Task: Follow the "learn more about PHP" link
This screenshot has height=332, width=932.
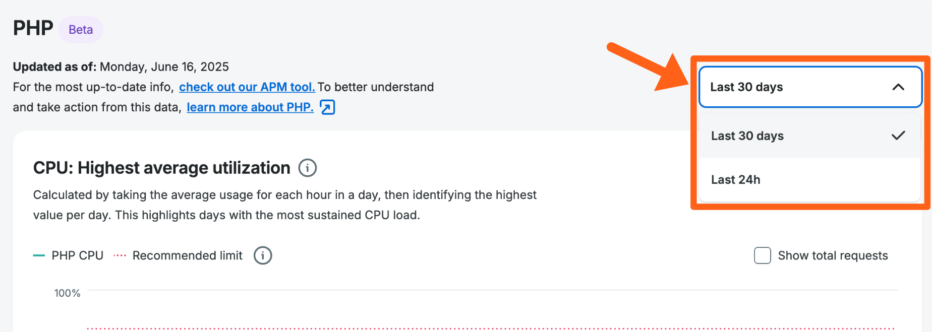Action: [250, 107]
